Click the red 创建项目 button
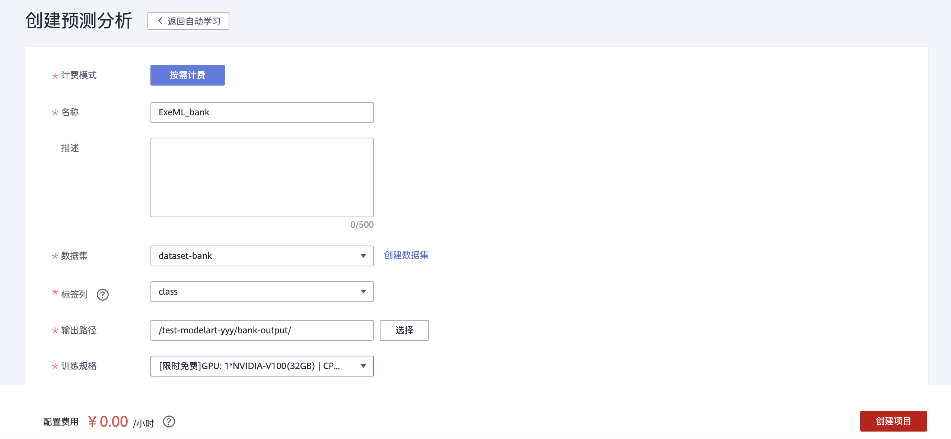951x439 pixels. pyautogui.click(x=893, y=421)
